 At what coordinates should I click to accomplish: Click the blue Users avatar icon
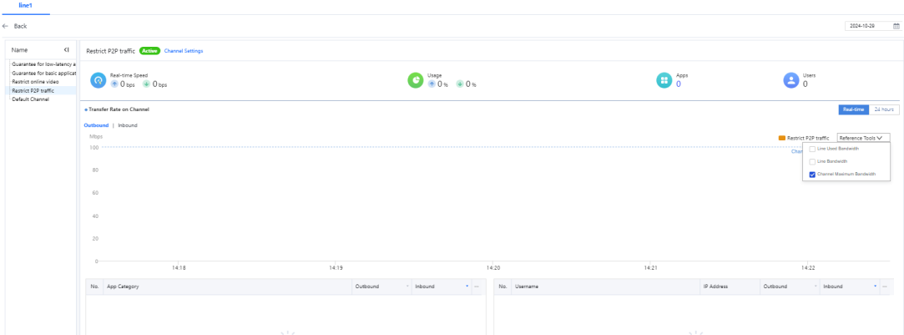click(790, 80)
